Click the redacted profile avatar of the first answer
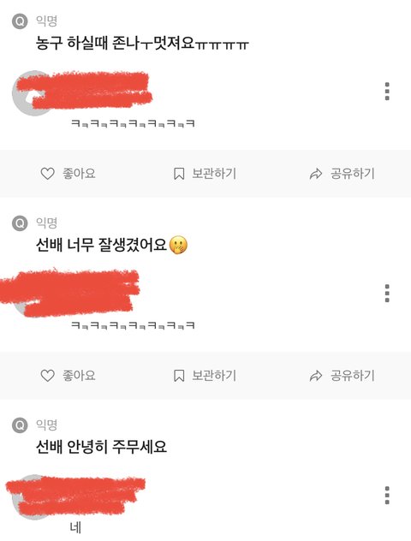The image size is (411, 541). [33, 93]
